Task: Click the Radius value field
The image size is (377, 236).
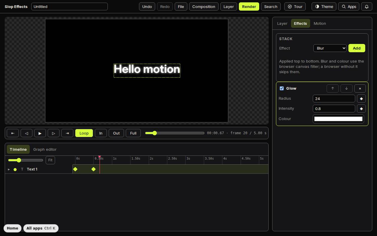Action: click(x=334, y=99)
